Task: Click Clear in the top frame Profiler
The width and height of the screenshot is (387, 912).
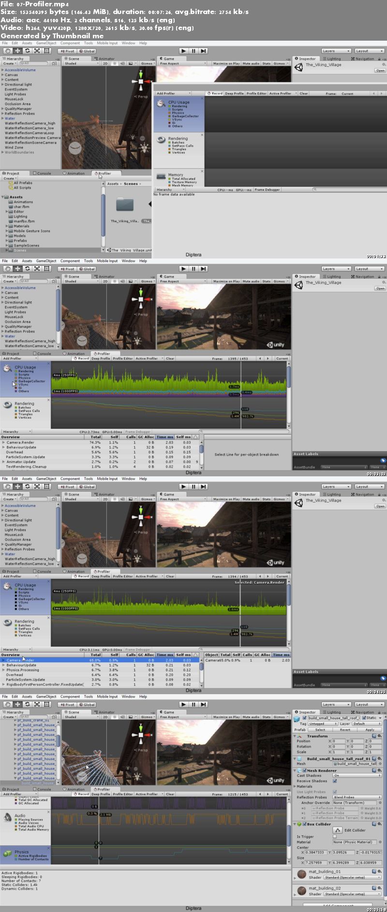Action: coord(303,93)
